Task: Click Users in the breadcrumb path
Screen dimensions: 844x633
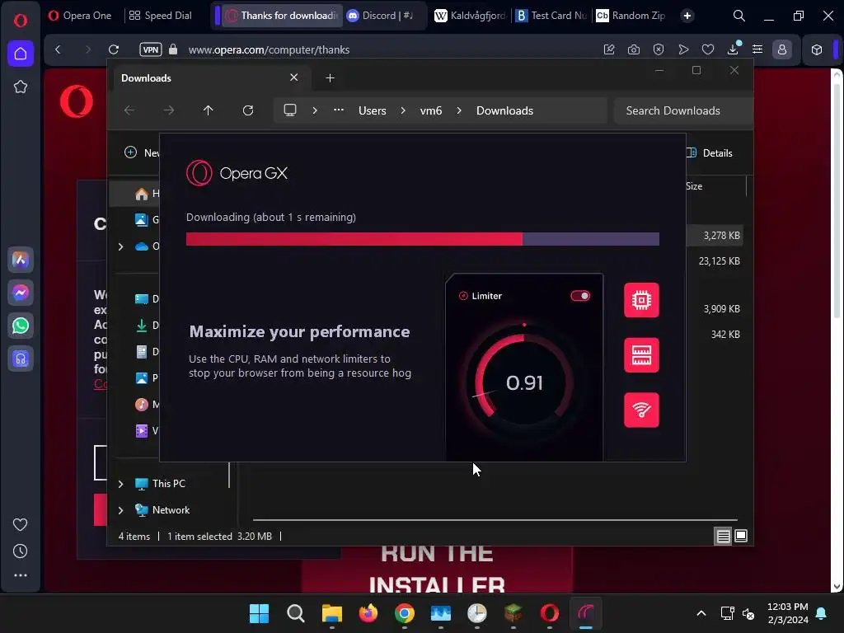Action: point(372,111)
